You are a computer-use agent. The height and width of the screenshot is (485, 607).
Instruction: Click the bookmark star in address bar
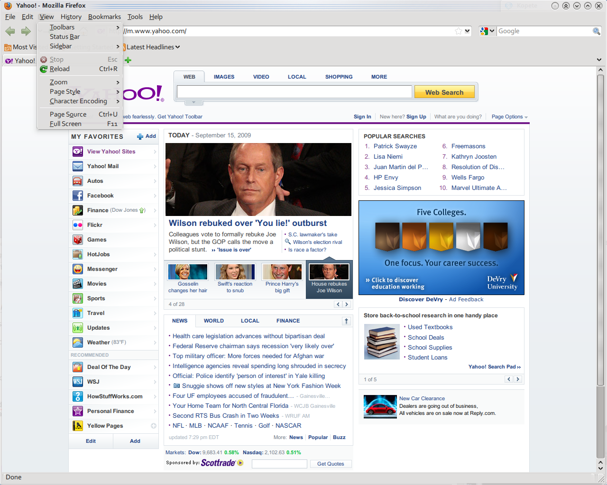[x=458, y=31]
